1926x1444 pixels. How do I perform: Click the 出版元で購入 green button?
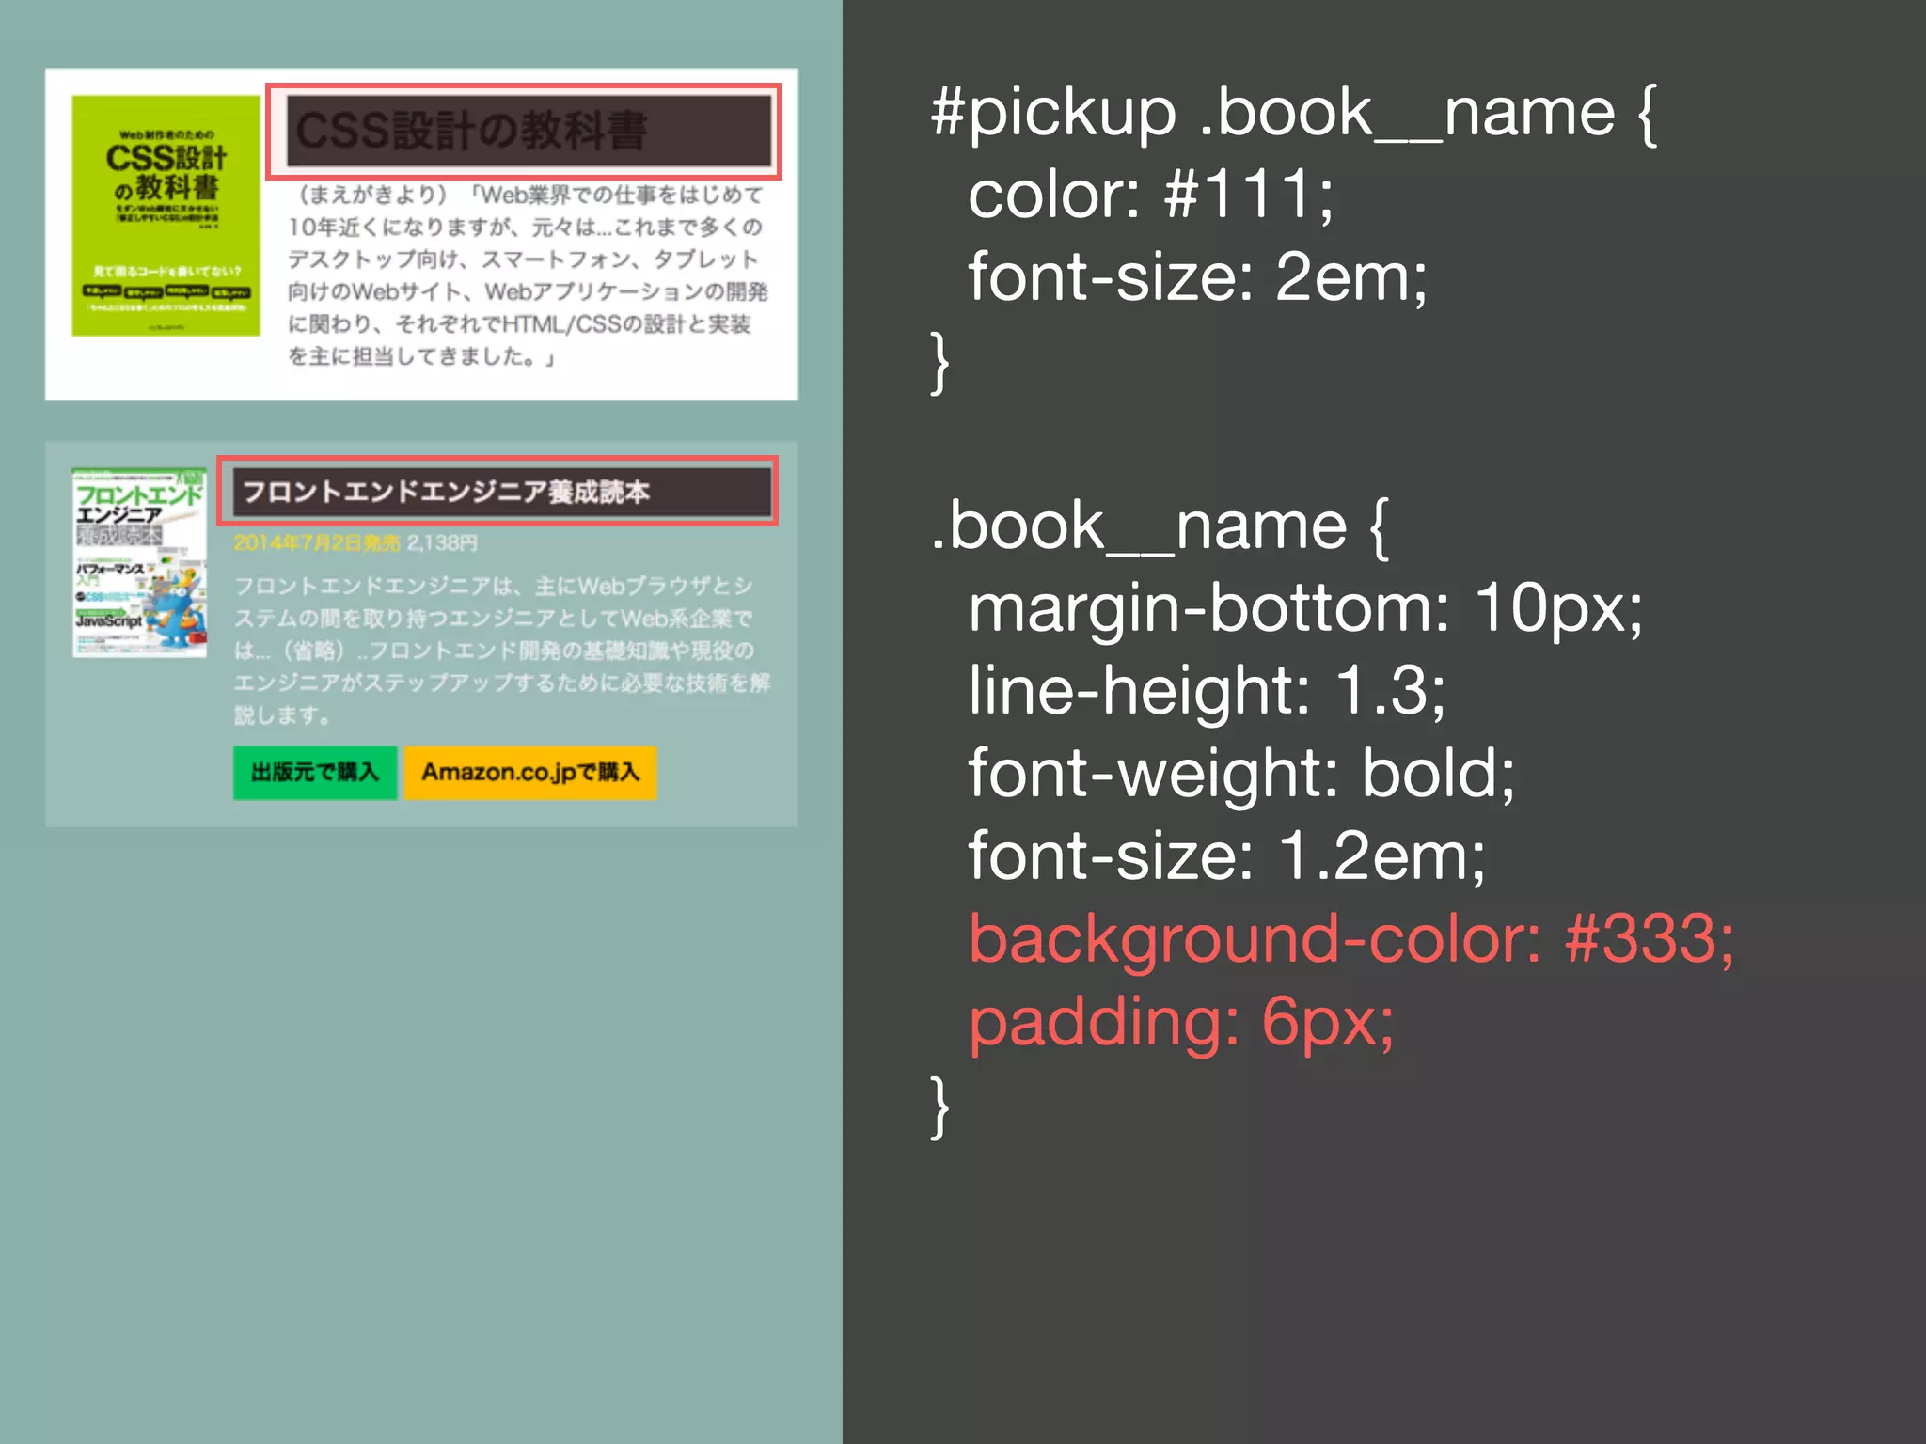pos(315,773)
